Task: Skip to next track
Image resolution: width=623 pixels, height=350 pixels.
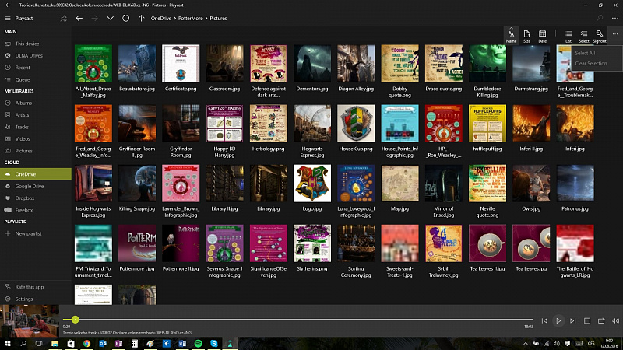Action: (x=572, y=320)
